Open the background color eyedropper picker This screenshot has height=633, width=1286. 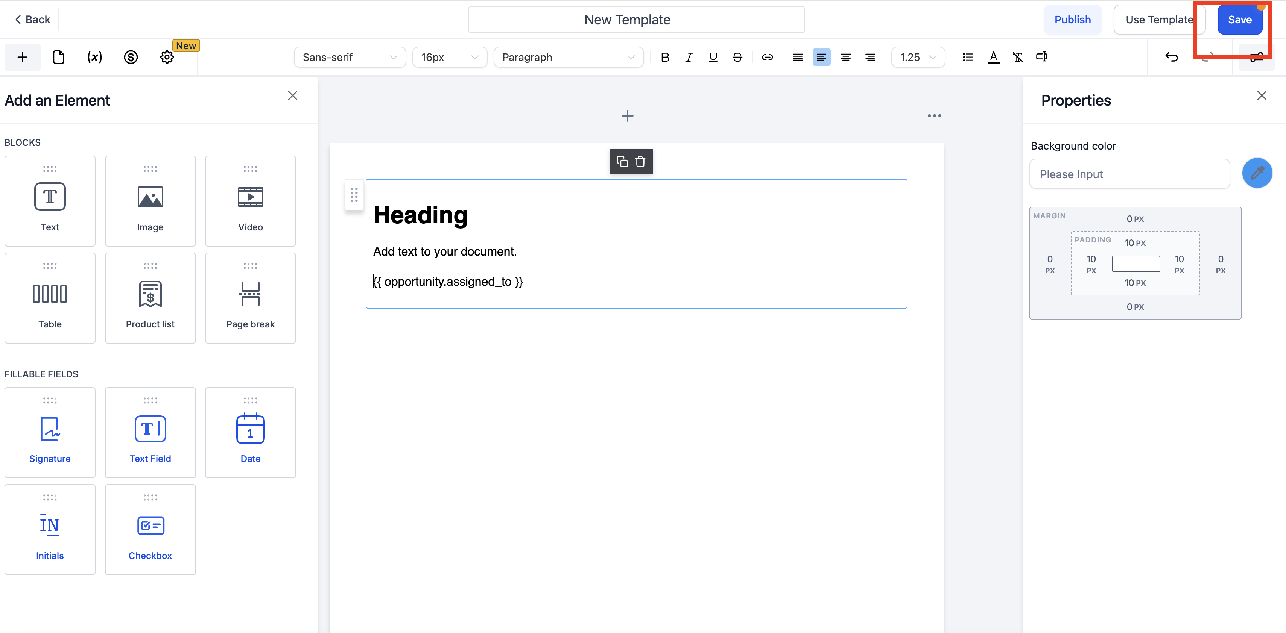click(1257, 173)
